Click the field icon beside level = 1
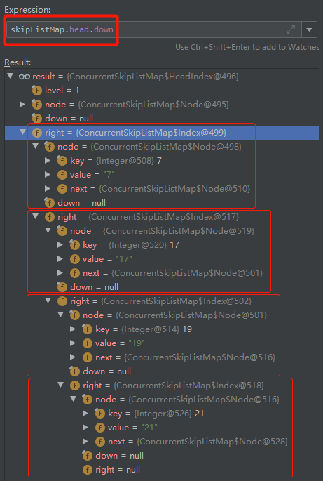Viewport: 323px width, 481px height. (x=36, y=91)
